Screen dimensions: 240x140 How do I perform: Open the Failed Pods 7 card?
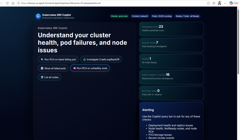coord(171,45)
